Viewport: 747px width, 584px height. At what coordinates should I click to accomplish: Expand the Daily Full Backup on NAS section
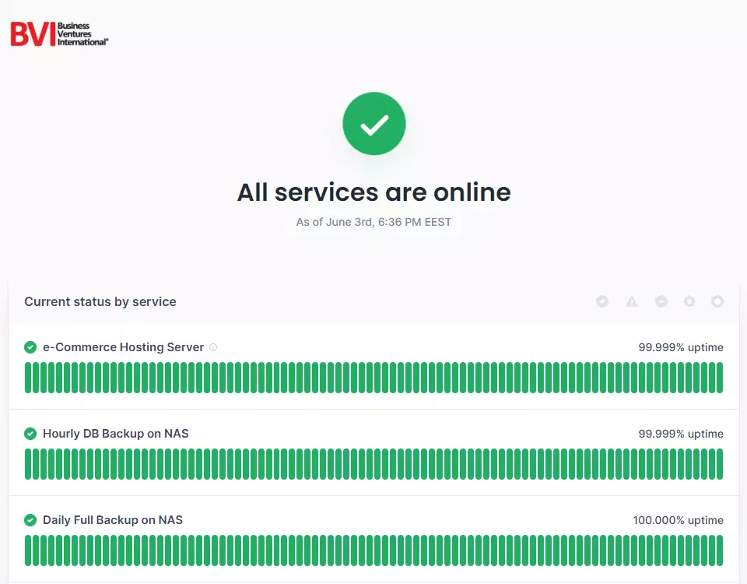point(373,520)
